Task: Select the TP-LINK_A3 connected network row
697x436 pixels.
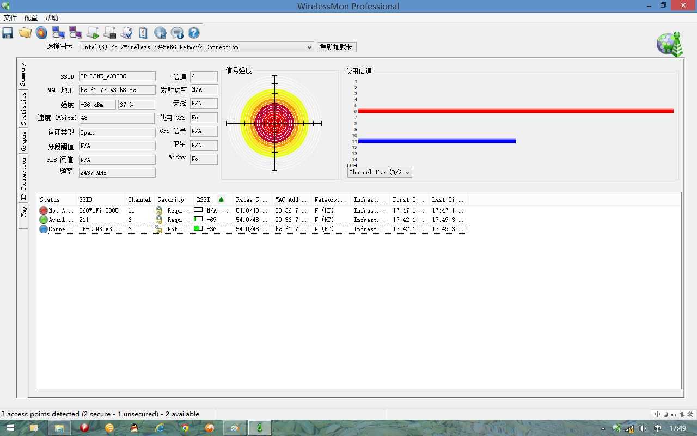Action: [253, 229]
